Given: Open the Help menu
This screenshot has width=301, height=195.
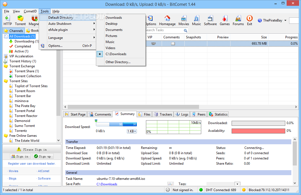Looking at the screenshot, I should coord(56,11).
